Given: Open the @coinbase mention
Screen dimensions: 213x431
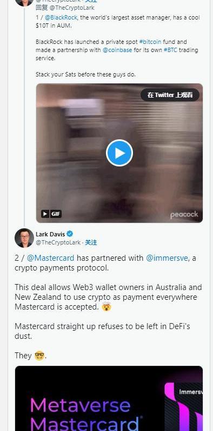Looking at the screenshot, I should click(117, 50).
